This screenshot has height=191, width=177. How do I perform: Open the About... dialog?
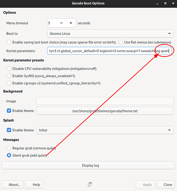pyautogui.click(x=13, y=185)
